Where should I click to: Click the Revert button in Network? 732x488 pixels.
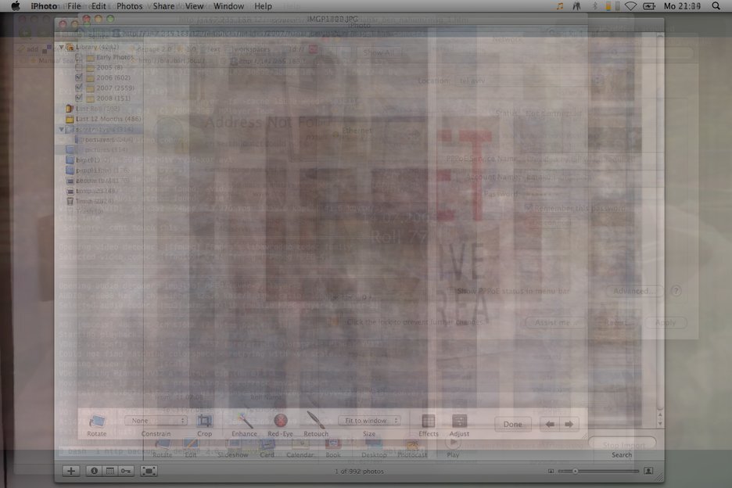(615, 323)
